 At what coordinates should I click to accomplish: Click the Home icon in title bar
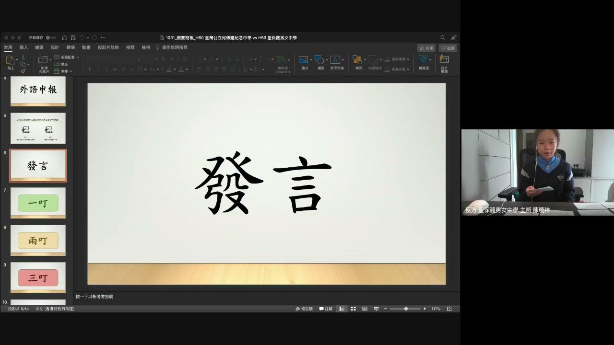pyautogui.click(x=64, y=37)
